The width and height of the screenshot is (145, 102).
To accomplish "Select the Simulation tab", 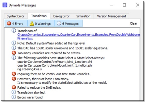I will [x=83, y=16].
